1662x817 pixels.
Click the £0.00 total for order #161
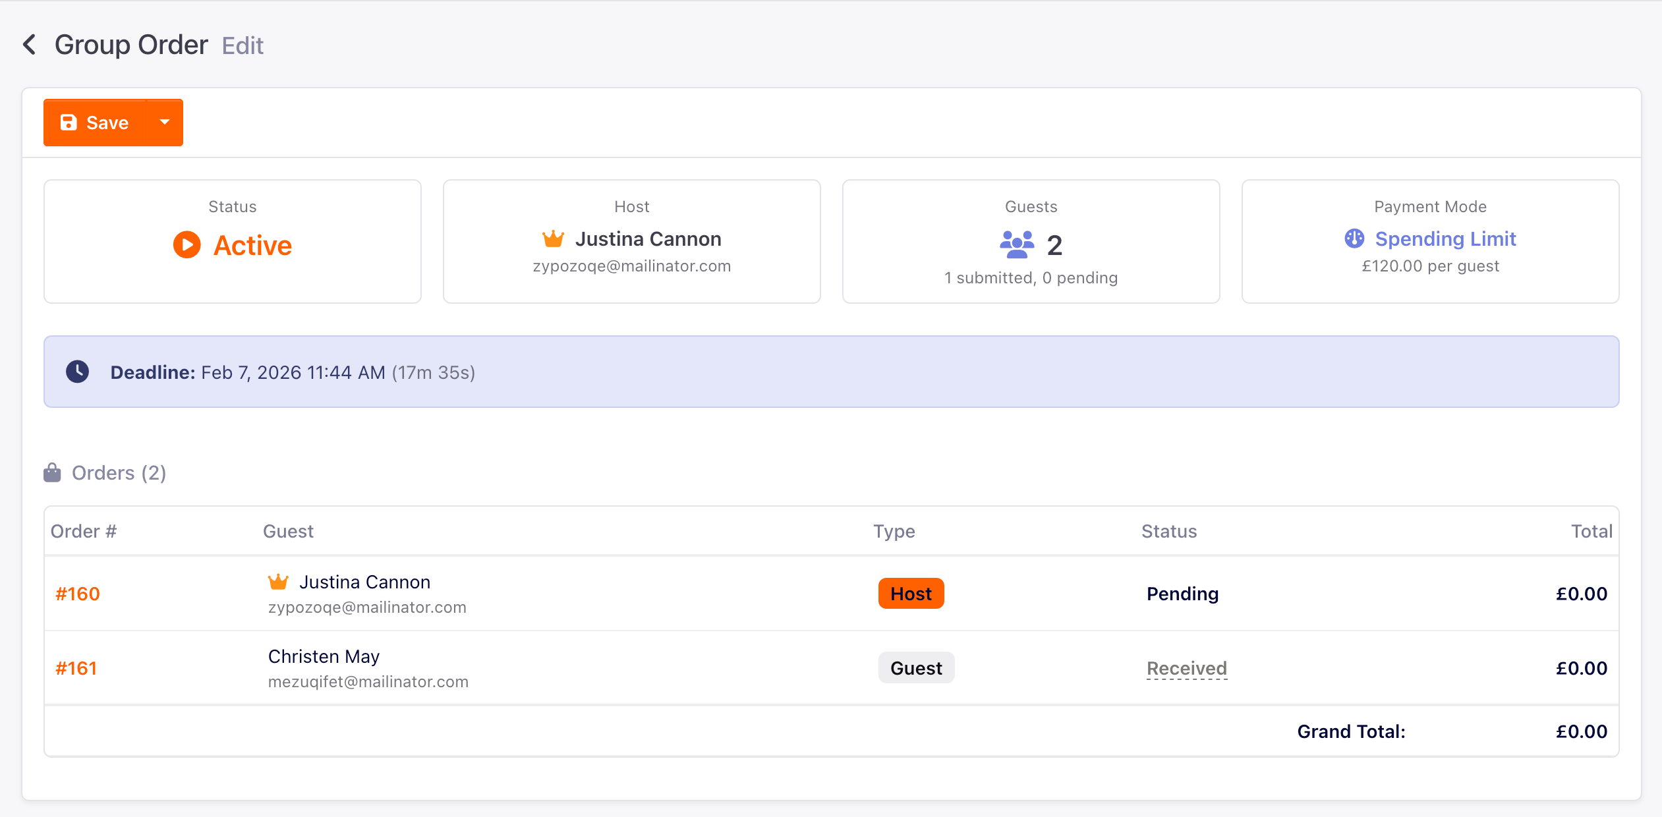point(1582,668)
